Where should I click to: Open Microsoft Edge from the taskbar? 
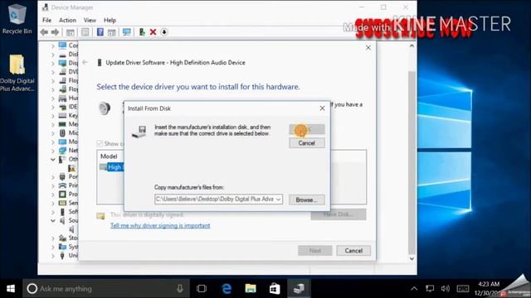[x=227, y=289]
